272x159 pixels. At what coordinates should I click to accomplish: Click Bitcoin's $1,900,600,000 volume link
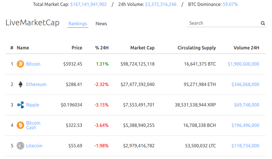tap(243, 64)
